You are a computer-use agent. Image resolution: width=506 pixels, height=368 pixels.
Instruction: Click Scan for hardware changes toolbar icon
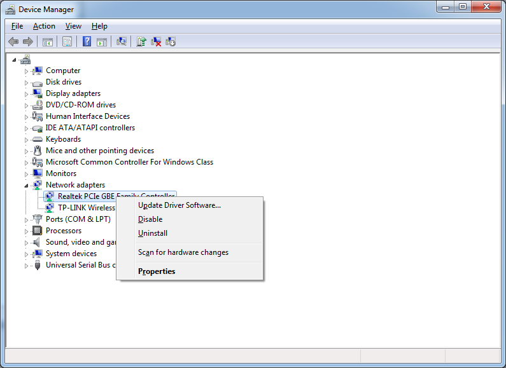pos(122,41)
